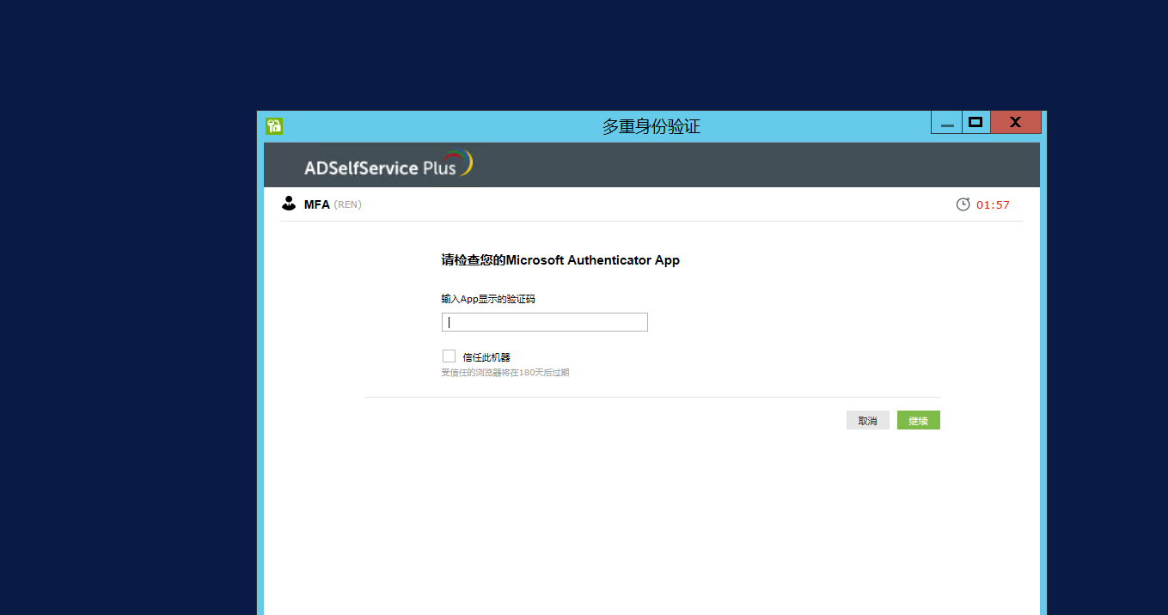Click the green lock app icon in title bar

pos(274,126)
